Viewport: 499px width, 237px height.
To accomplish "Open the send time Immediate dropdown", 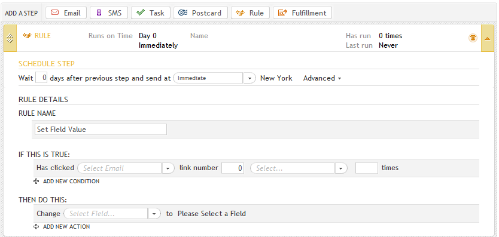I will coord(250,78).
